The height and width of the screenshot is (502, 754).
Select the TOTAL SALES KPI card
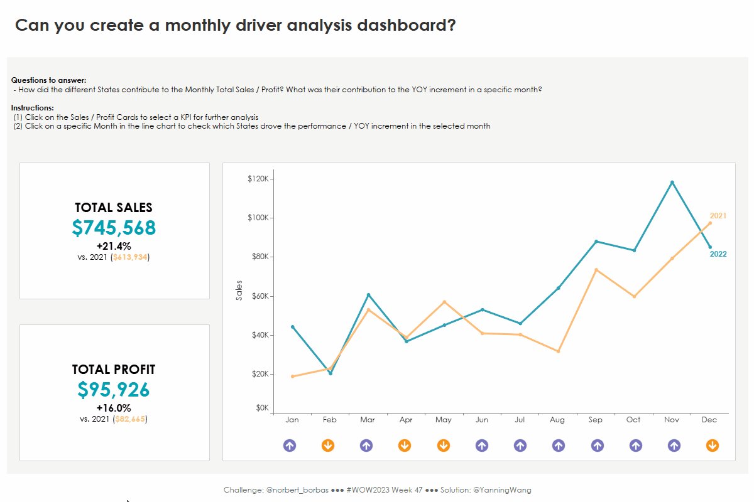[x=114, y=231]
